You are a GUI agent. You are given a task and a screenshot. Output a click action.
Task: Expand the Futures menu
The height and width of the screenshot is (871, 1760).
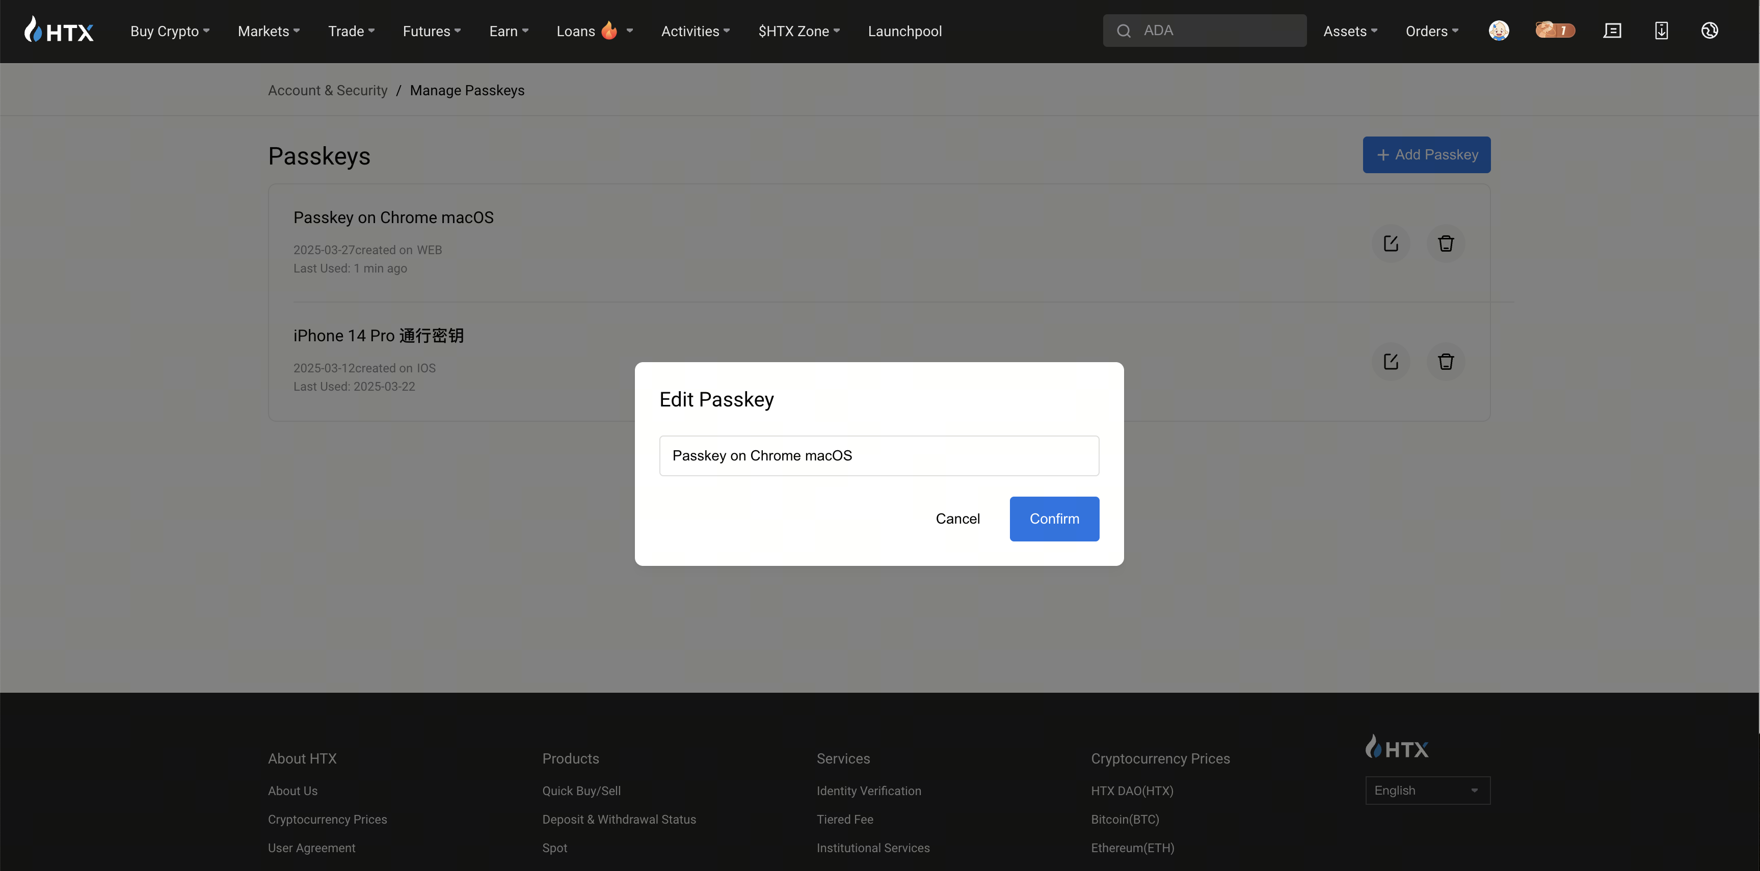(x=432, y=32)
